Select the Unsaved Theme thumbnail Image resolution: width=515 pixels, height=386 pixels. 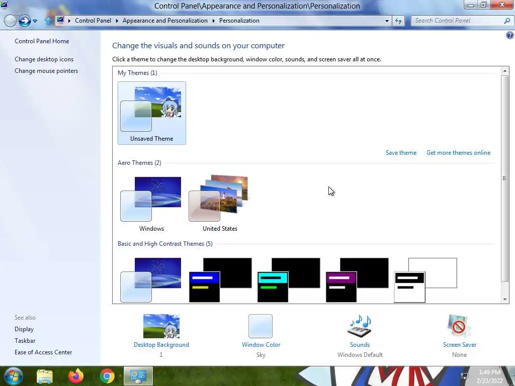152,113
